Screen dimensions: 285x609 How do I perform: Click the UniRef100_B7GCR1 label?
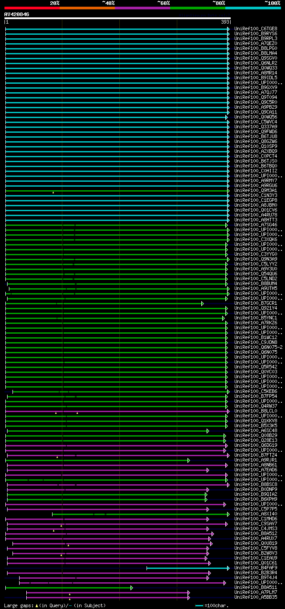[256, 303]
